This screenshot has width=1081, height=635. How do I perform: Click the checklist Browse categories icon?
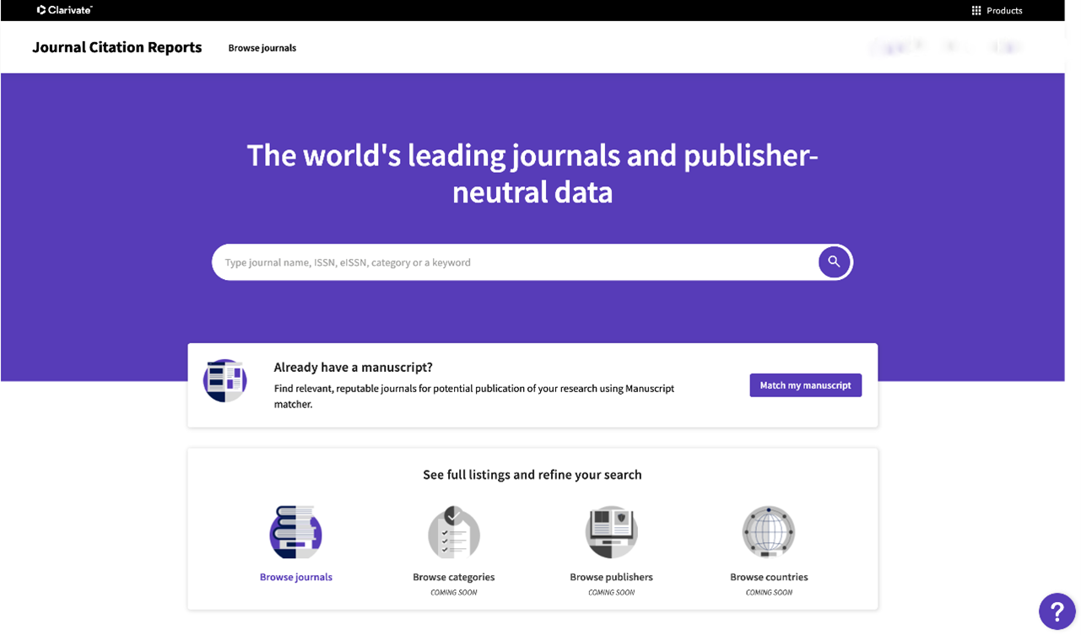454,532
